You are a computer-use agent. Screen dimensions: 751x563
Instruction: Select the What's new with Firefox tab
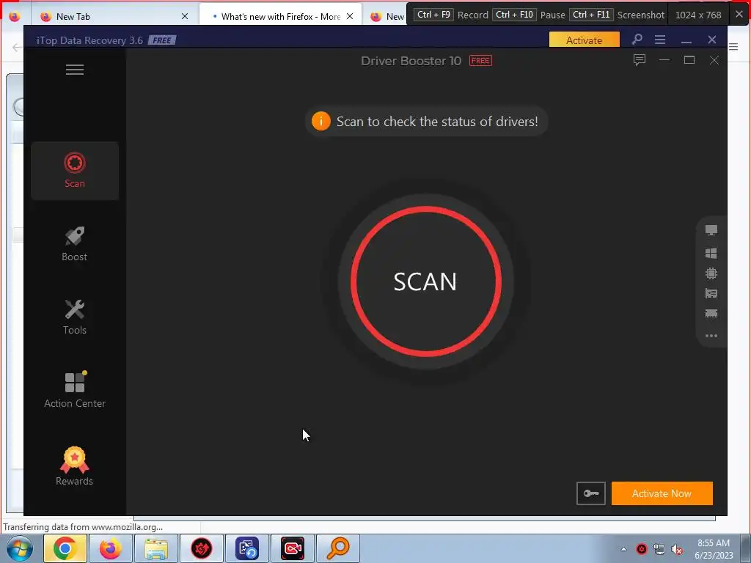(281, 16)
